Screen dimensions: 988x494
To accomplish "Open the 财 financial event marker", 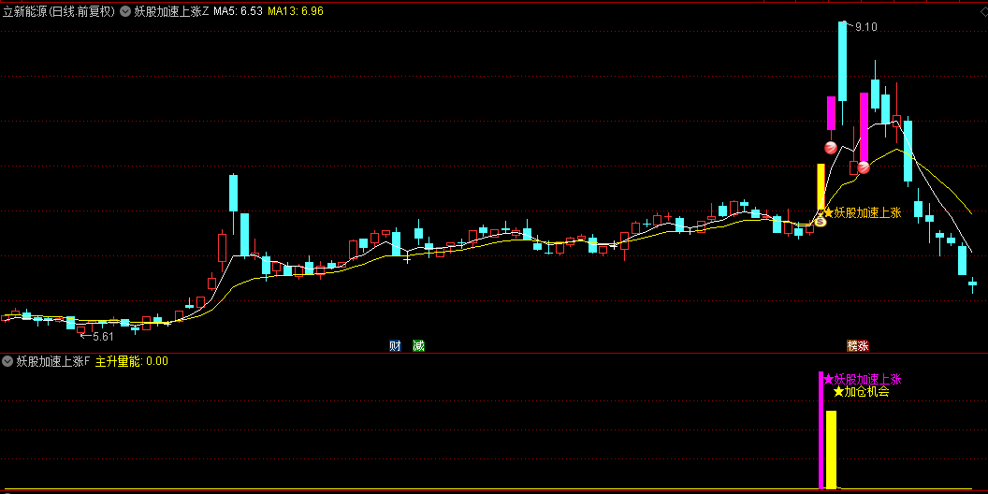I will [395, 345].
